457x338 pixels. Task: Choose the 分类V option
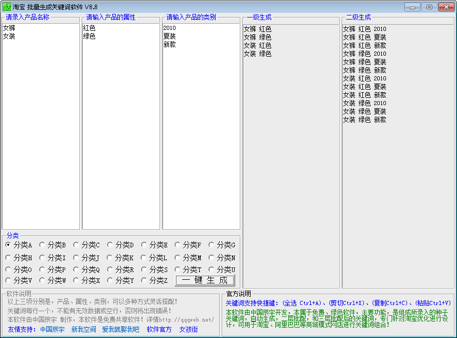pos(19,280)
